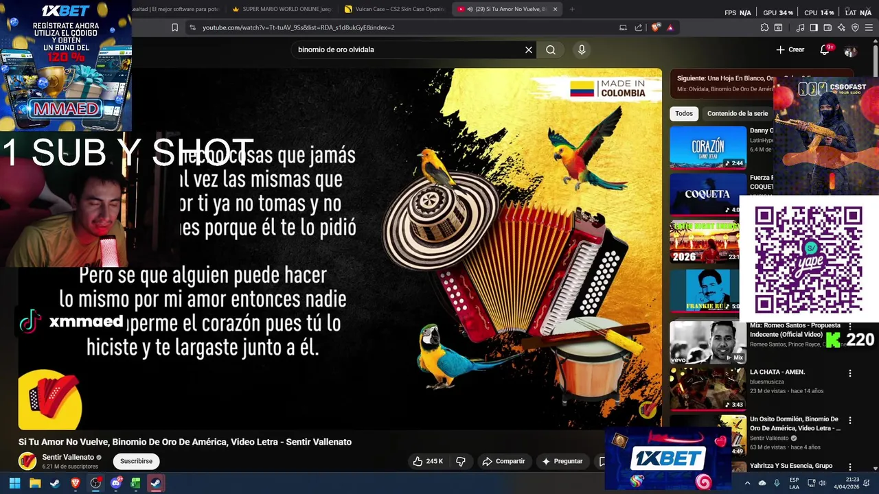Click the taskbar microphone tray icon
This screenshot has height=494, width=879.
tap(777, 483)
